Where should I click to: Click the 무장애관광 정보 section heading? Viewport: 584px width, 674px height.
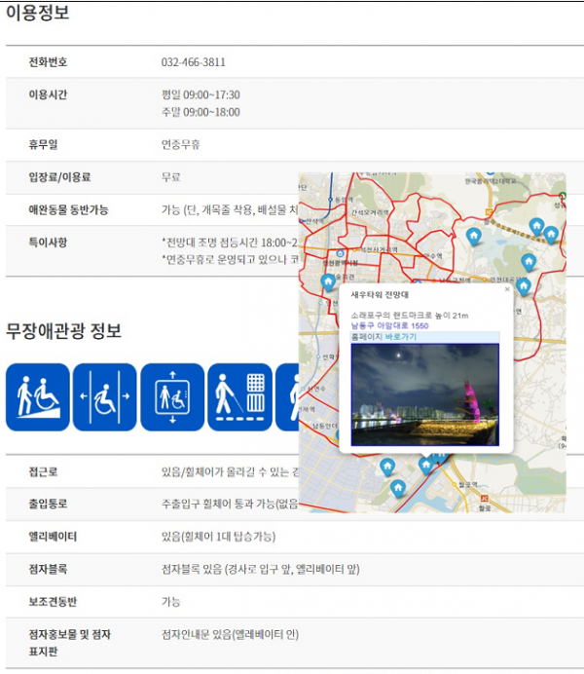[x=63, y=330]
